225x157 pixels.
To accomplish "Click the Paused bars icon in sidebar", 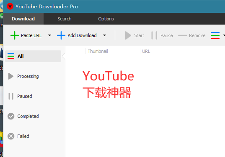I will pos(11,96).
